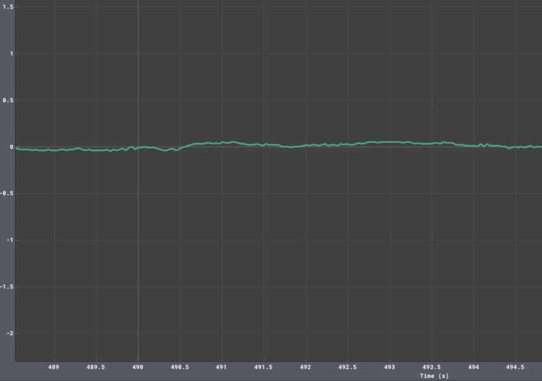The height and width of the screenshot is (381, 542).
Task: Select the 490 tick label on time axis
Action: tap(138, 367)
